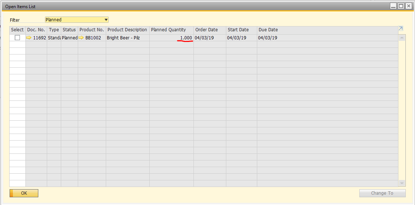Viewport: 415px width, 205px height.
Task: Open the link arrow beside Product No. BB1002
Action: 81,38
